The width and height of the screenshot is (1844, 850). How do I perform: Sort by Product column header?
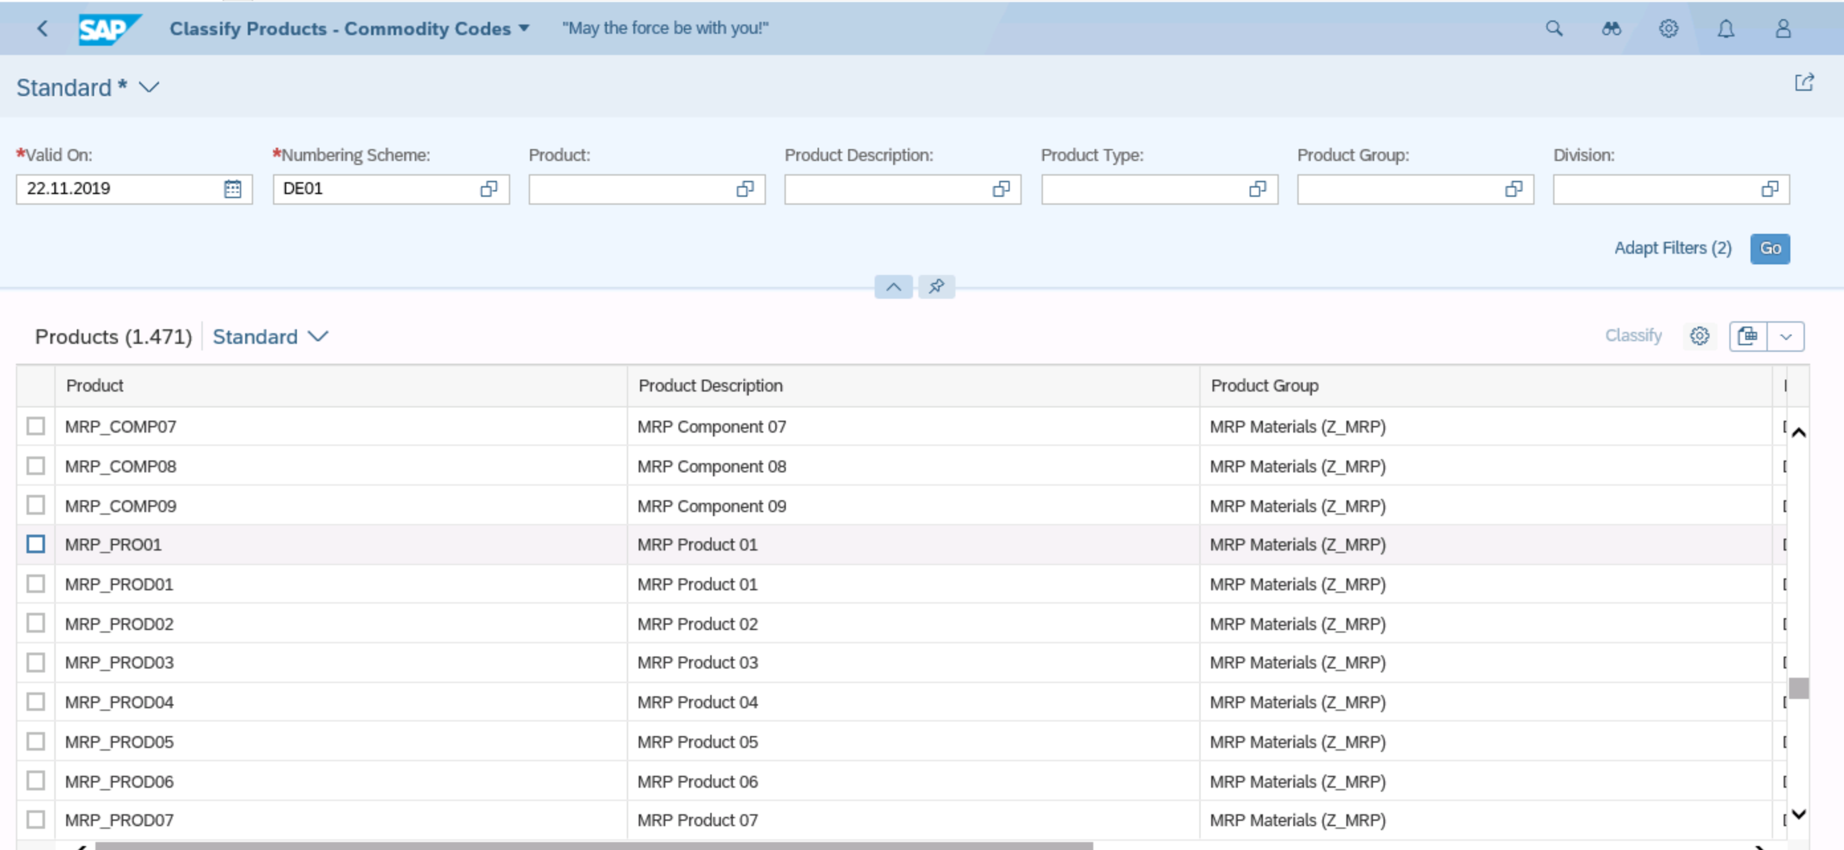(x=341, y=386)
